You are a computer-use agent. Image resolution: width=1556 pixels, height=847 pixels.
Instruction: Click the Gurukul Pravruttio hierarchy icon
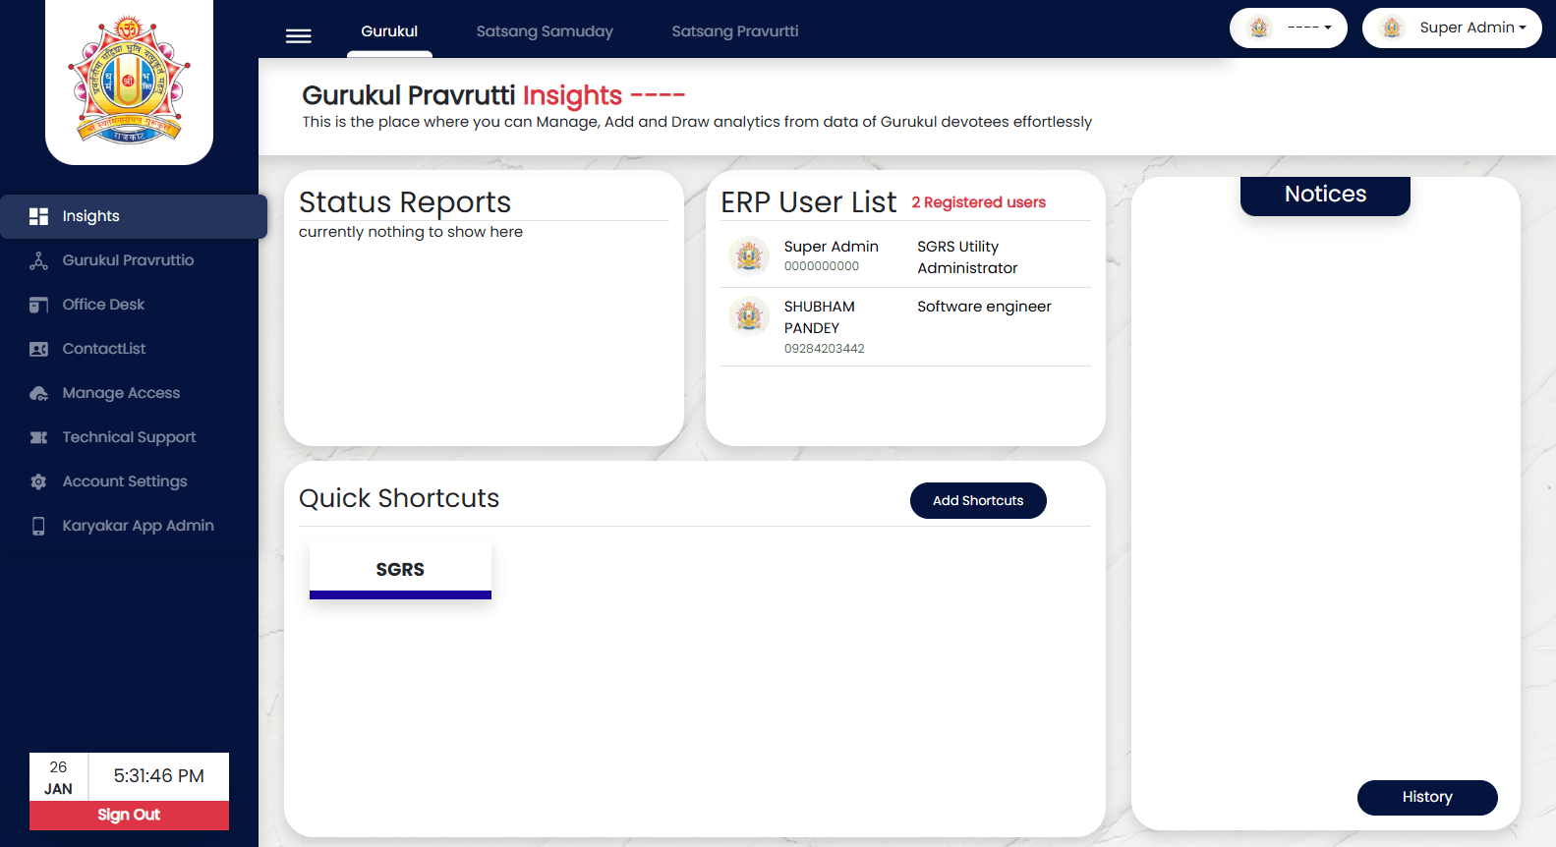[38, 260]
